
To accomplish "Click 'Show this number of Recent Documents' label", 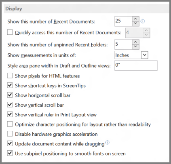I will (x=51, y=21).
